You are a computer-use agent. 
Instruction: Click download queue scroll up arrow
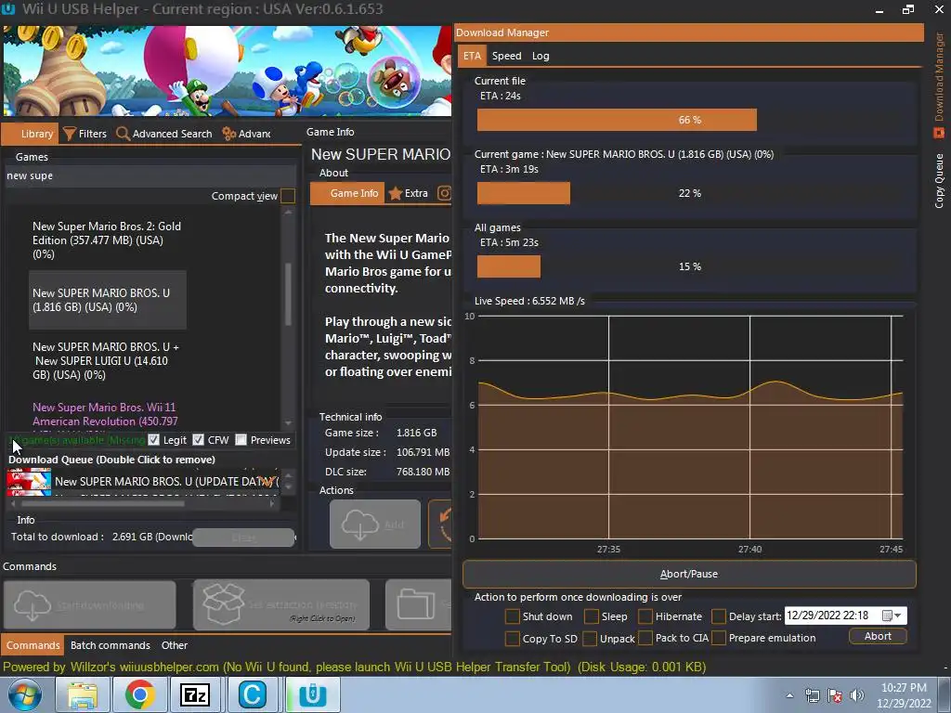coord(288,474)
